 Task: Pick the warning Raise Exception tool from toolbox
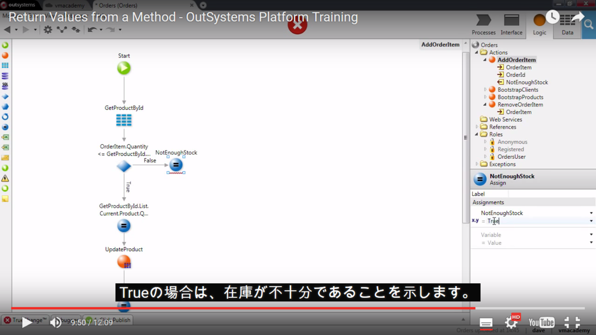5,178
